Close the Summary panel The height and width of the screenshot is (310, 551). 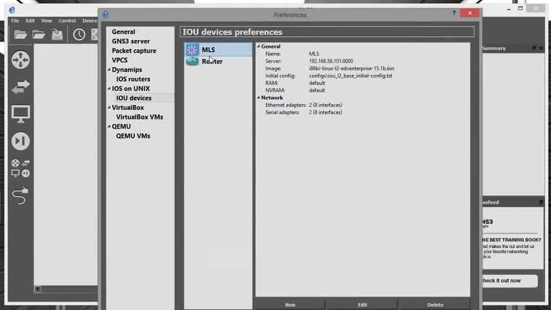(541, 48)
